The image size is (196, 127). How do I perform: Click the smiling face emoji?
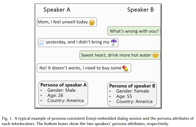tap(156, 55)
